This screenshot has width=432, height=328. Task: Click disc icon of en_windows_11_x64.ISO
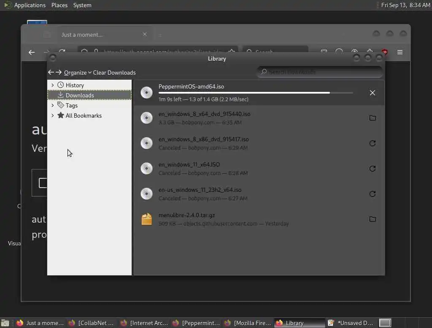point(146,169)
